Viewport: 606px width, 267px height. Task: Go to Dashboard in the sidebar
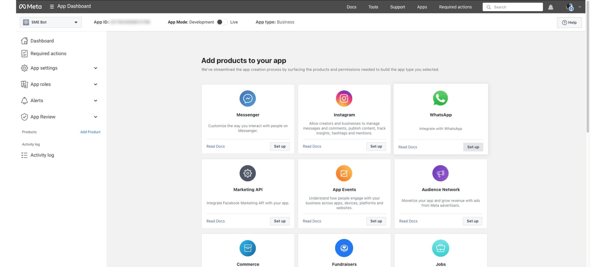(42, 41)
